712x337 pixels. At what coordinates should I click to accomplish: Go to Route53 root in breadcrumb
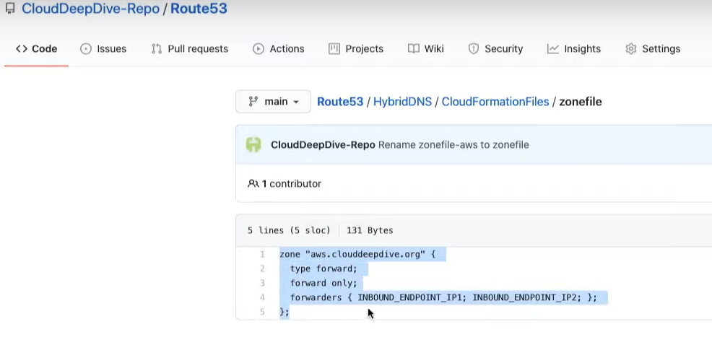(340, 102)
